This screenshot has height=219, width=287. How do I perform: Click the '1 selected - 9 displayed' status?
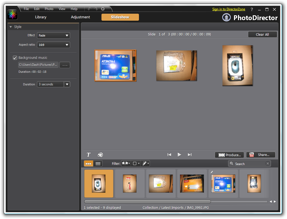click(102, 208)
